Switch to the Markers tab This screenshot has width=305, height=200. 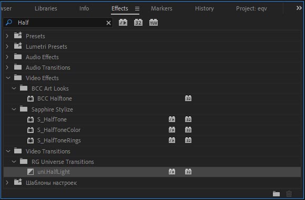click(x=161, y=8)
